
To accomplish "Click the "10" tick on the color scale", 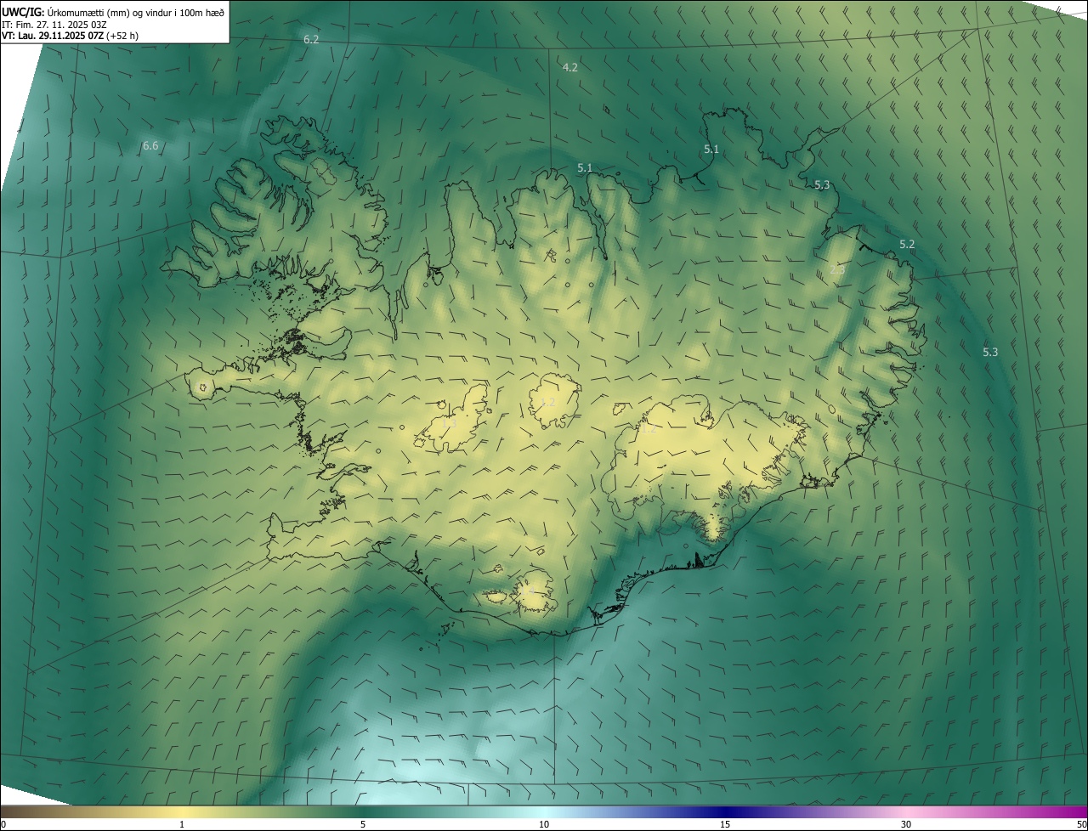I will (x=544, y=824).
